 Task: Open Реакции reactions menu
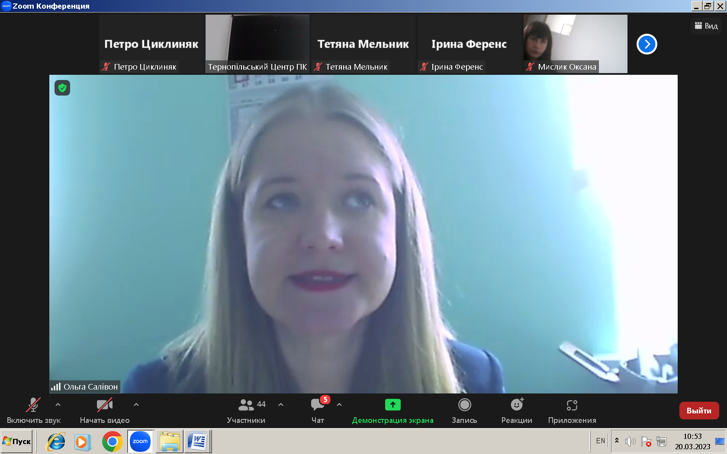(517, 411)
